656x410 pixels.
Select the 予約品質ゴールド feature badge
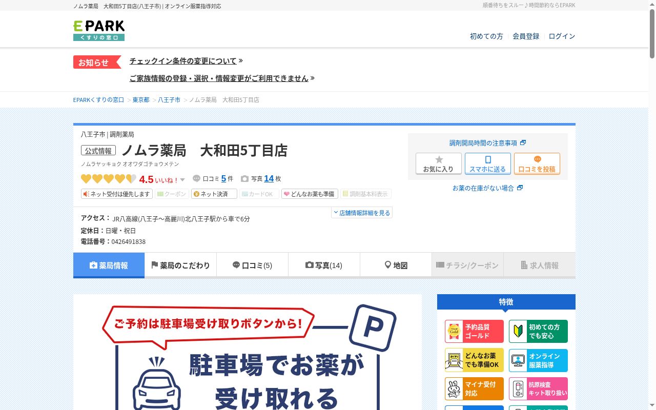click(475, 332)
